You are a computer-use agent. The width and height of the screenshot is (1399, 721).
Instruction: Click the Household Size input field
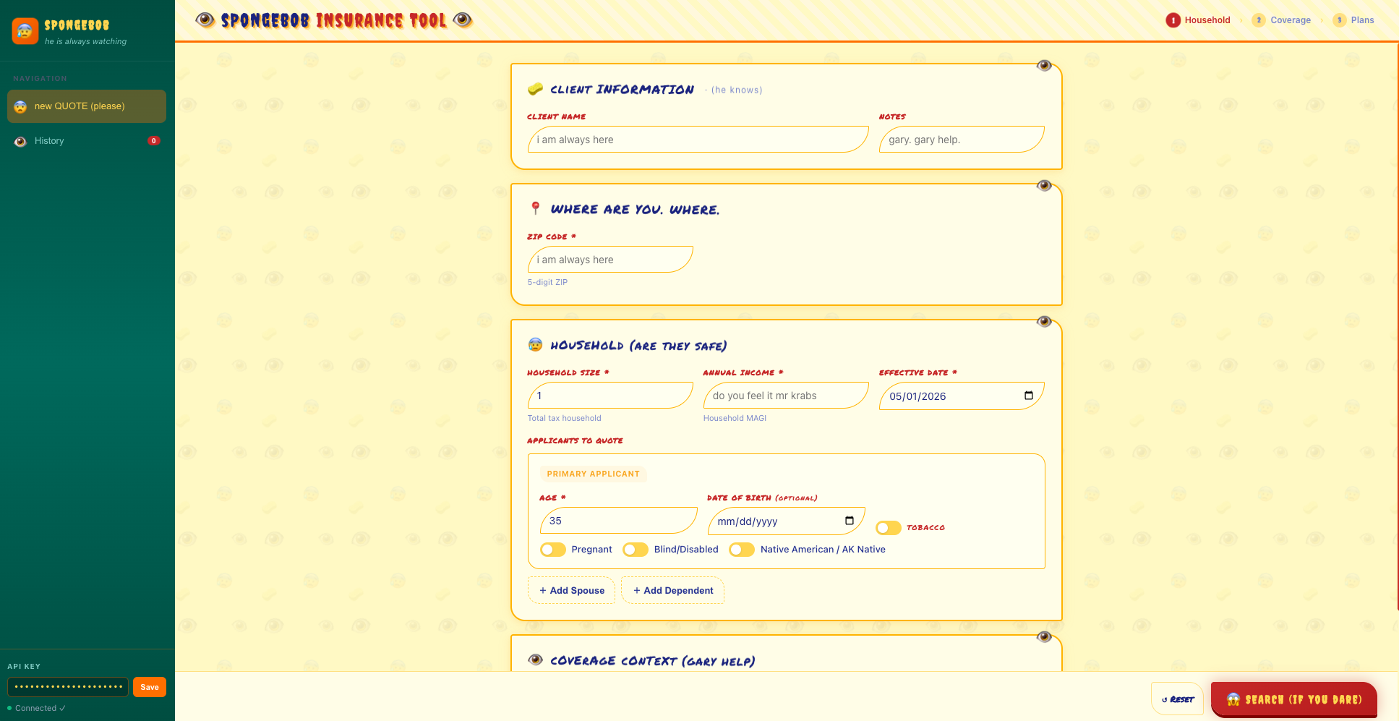click(610, 396)
